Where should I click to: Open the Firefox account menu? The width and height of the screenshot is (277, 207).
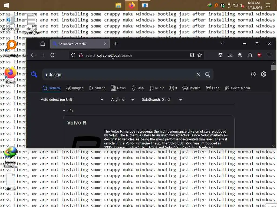tap(240, 55)
